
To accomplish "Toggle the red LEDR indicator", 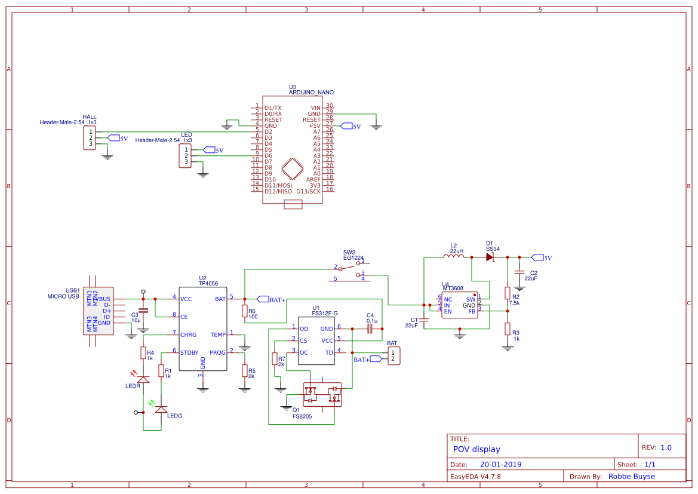I will coord(143,379).
